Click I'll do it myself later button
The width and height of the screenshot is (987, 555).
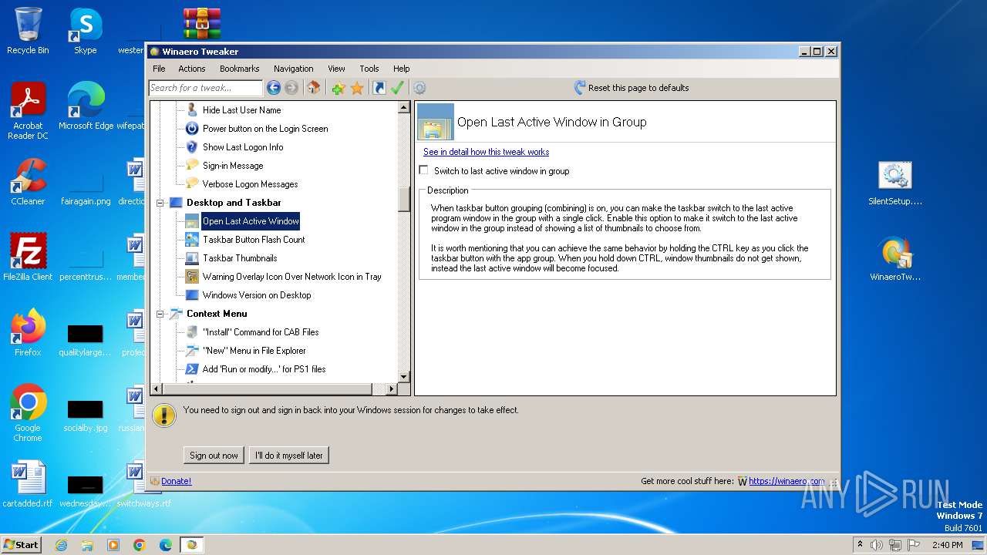[289, 456]
